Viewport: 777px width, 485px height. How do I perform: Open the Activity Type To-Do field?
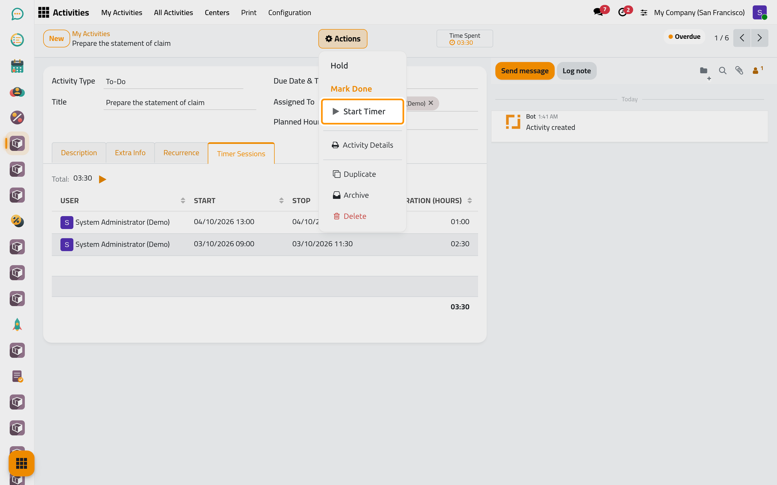point(174,82)
